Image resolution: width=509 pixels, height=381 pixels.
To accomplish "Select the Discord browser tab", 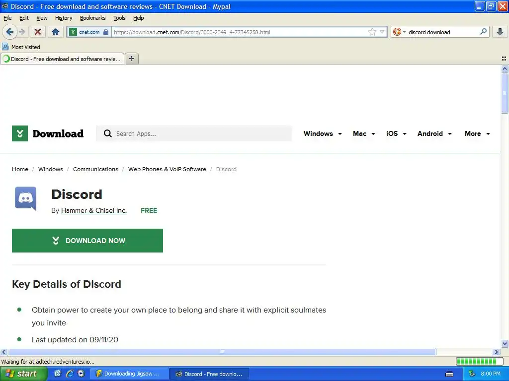I will [62, 59].
